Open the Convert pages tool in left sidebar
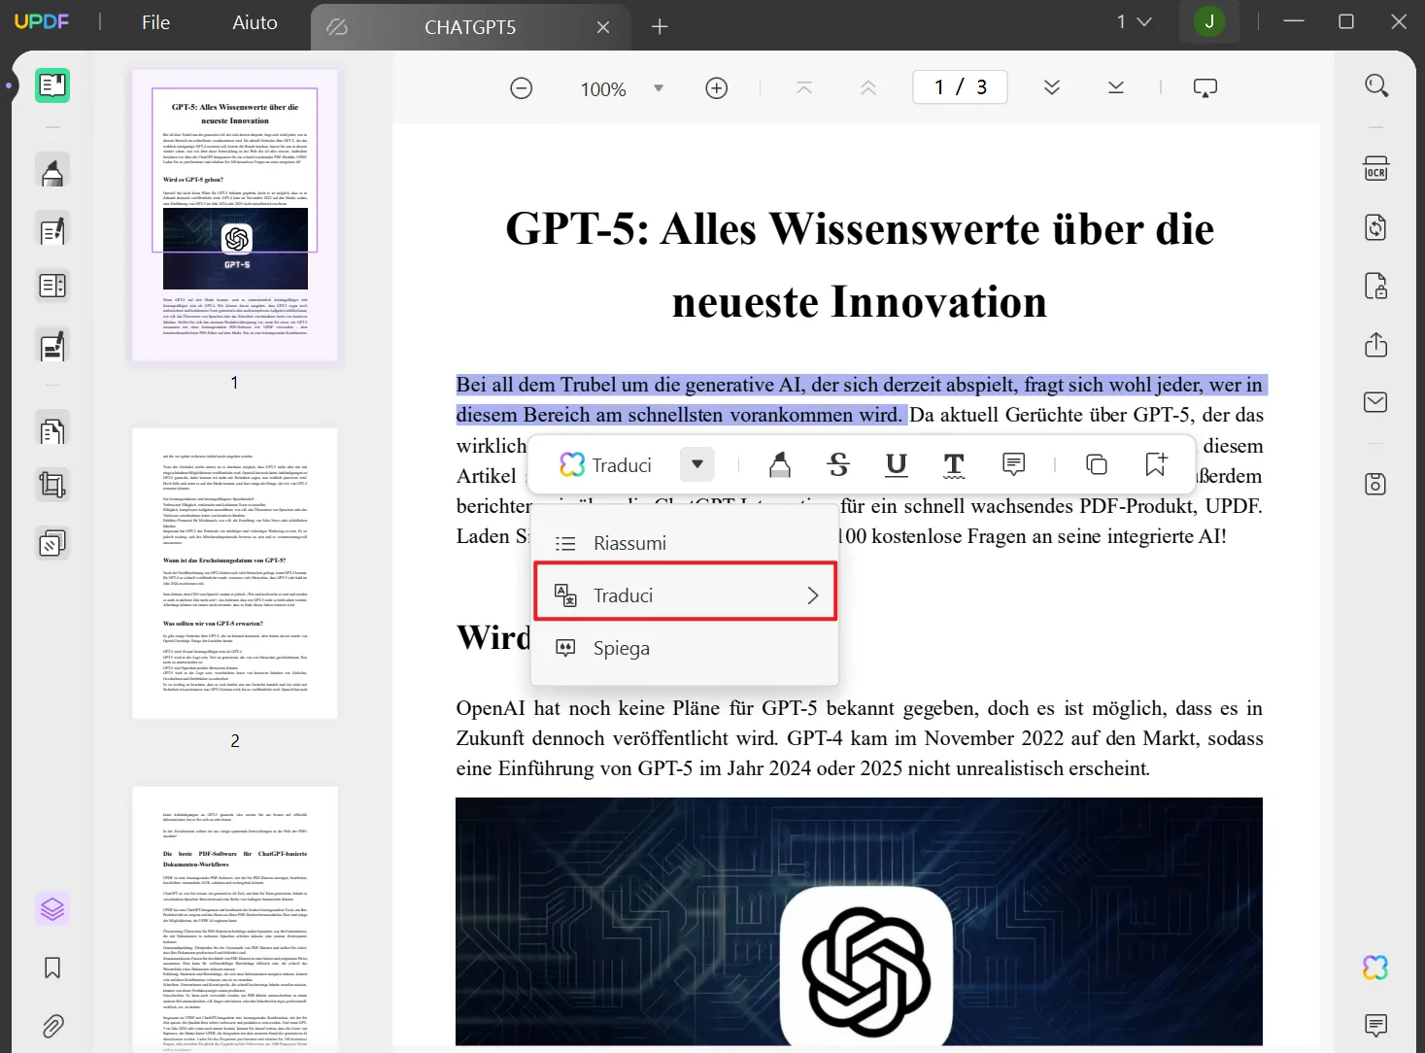The image size is (1425, 1053). (52, 429)
